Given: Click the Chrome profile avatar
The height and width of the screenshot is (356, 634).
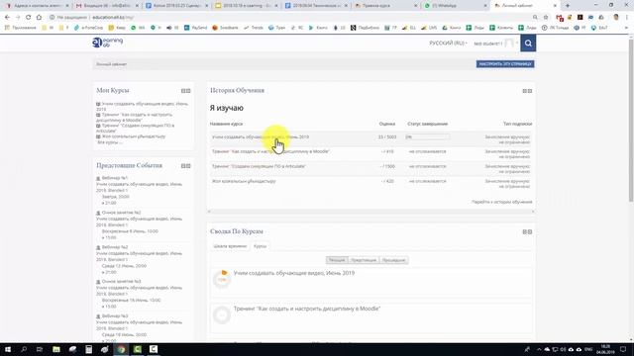Looking at the screenshot, I should pyautogui.click(x=616, y=18).
